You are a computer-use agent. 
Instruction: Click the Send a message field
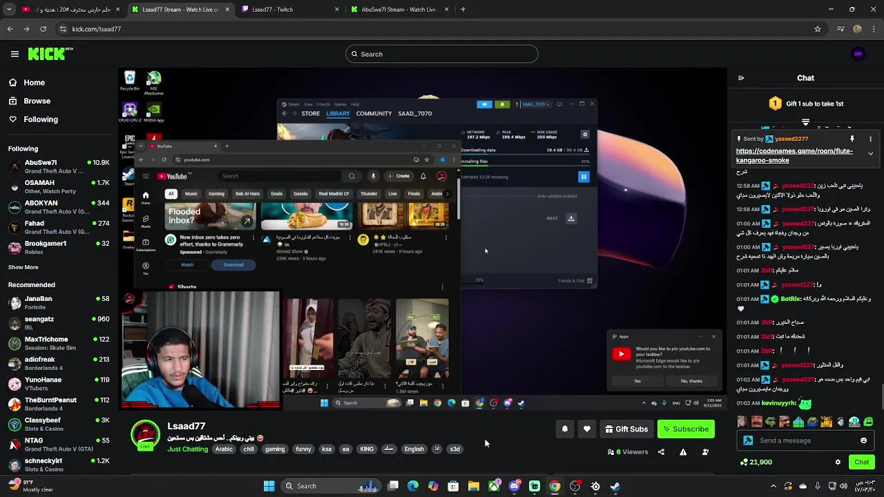[x=805, y=440]
